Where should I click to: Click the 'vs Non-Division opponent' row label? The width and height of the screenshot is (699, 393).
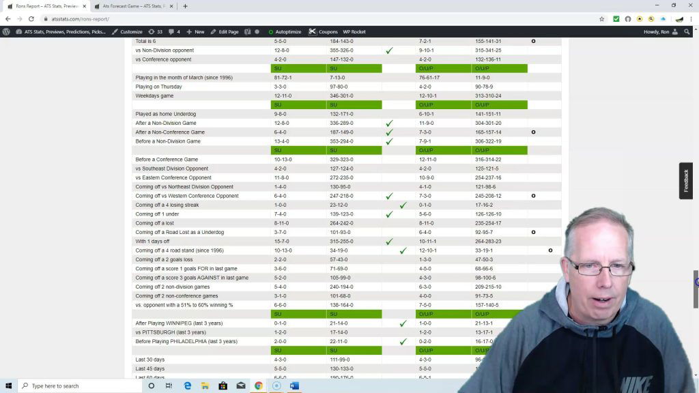165,50
